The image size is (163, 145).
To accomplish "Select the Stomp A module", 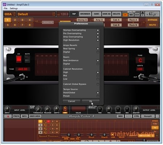I will coord(82,20).
